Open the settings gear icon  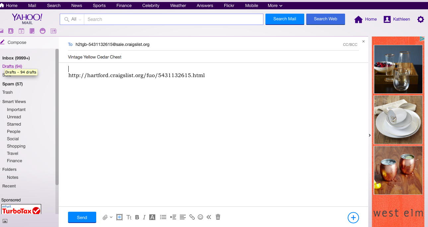(421, 19)
